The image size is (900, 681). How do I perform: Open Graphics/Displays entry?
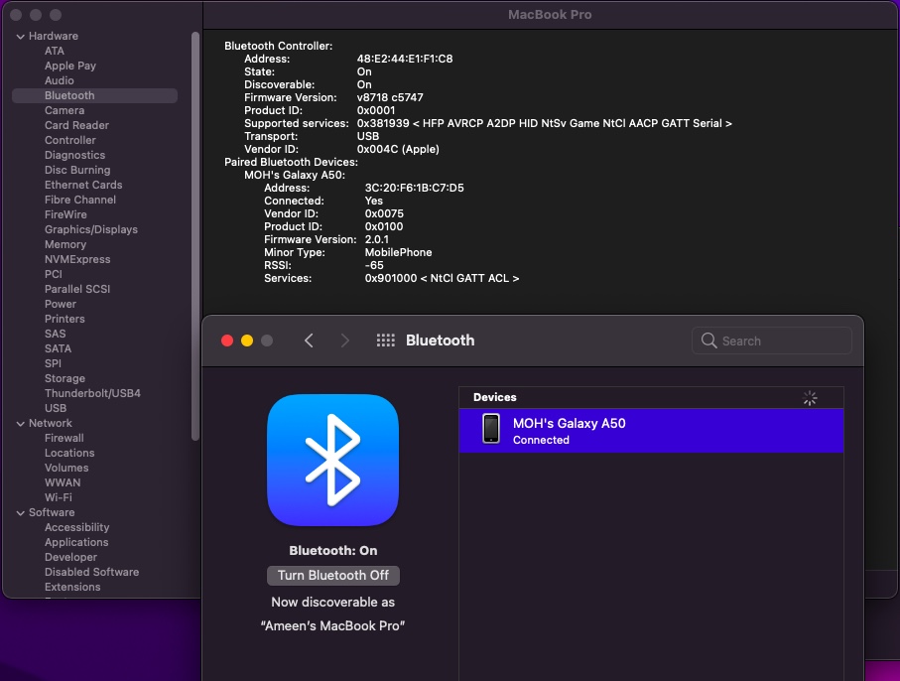click(x=91, y=229)
